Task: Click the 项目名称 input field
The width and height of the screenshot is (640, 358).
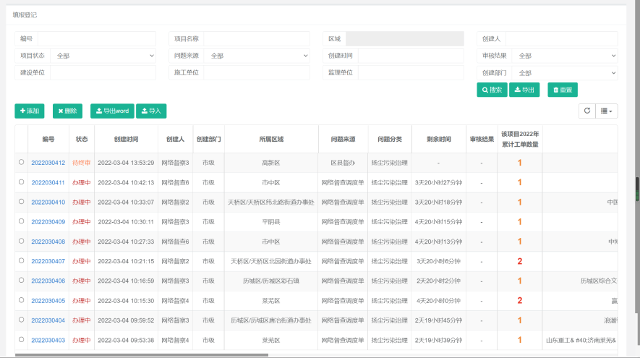Action: (x=257, y=38)
